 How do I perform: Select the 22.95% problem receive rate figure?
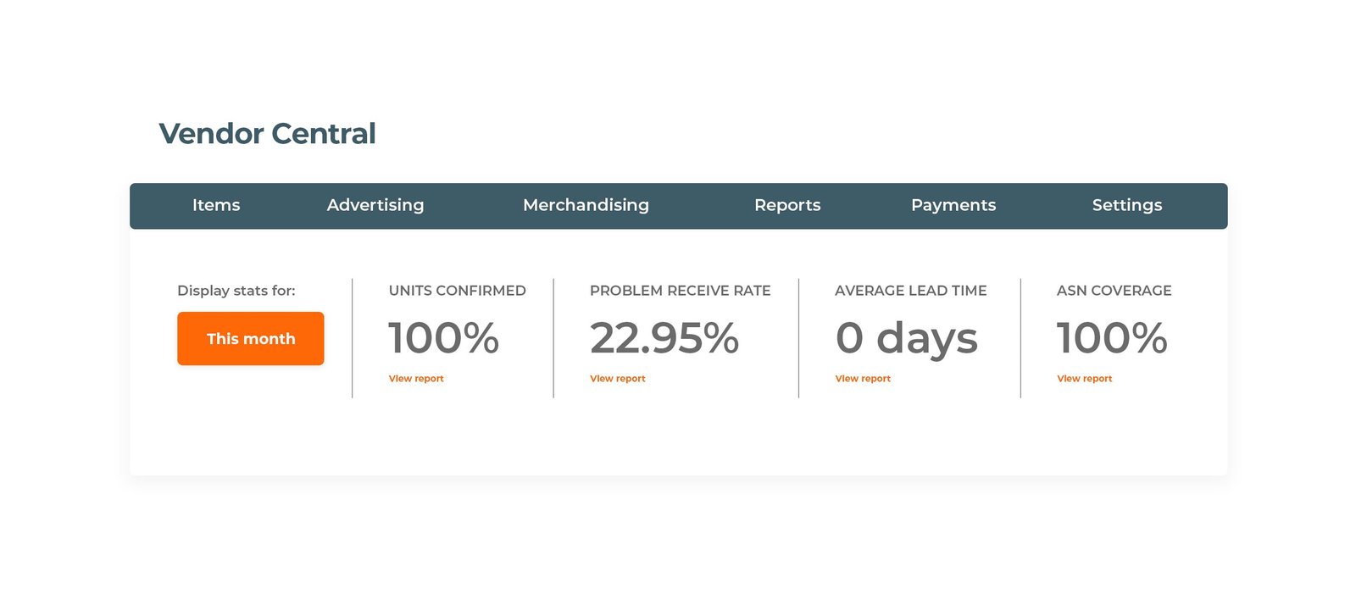click(x=664, y=338)
